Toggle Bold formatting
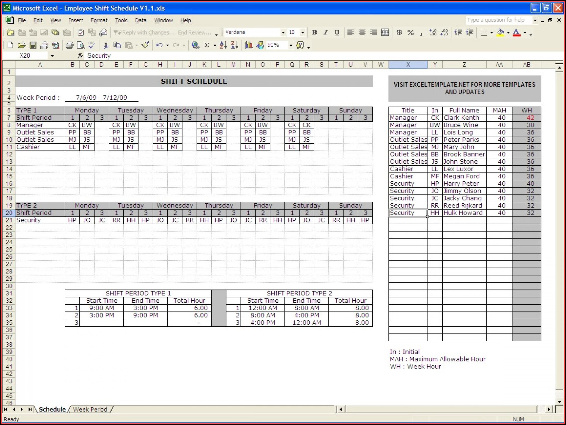This screenshot has width=566, height=425. point(314,32)
